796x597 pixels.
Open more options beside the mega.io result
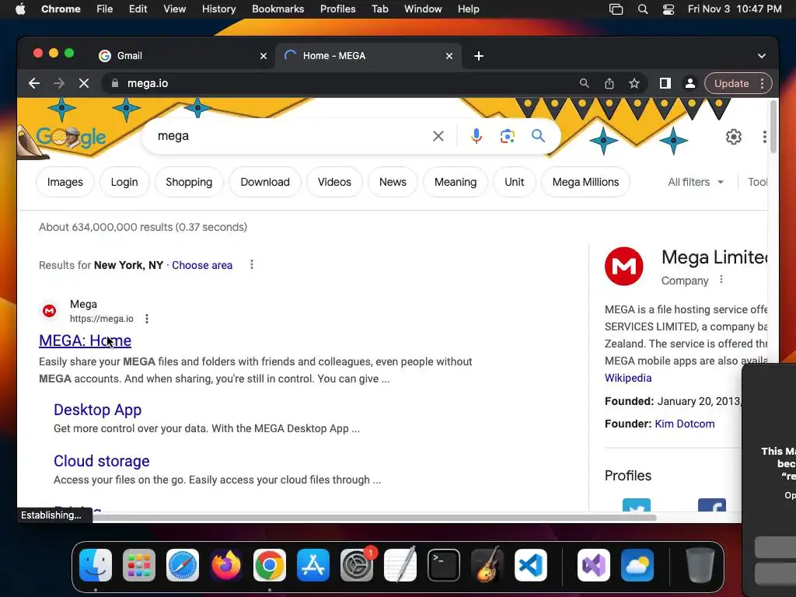(147, 319)
